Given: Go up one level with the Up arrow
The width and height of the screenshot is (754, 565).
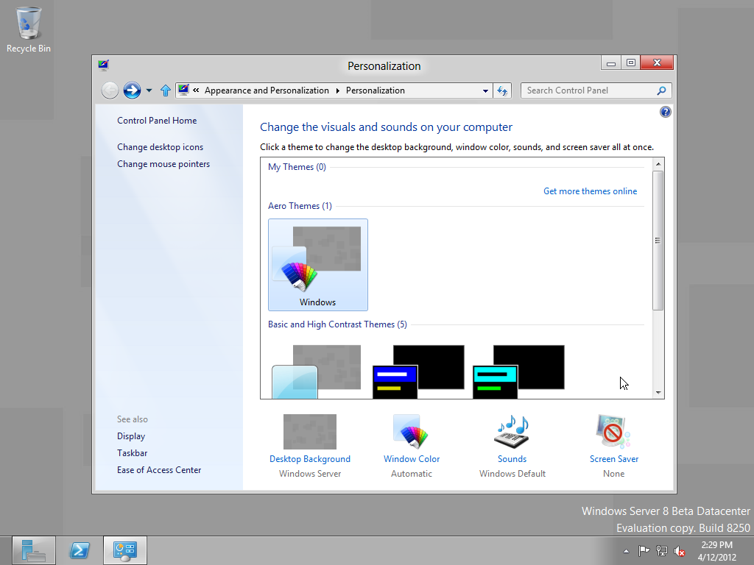Looking at the screenshot, I should (x=166, y=90).
